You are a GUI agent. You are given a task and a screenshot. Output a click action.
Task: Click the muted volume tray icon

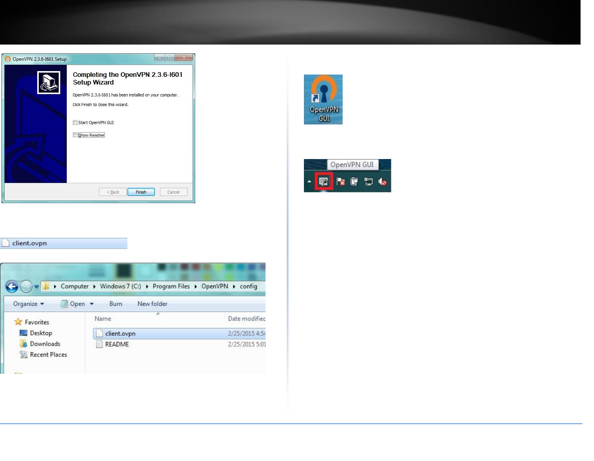coord(382,181)
